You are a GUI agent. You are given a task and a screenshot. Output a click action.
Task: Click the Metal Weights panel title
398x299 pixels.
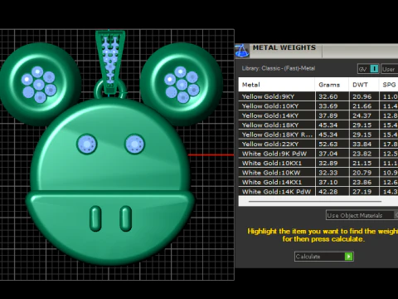(284, 47)
